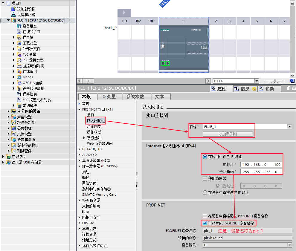Click the 公共数据 icon
296x251 pixels.
click(13, 128)
